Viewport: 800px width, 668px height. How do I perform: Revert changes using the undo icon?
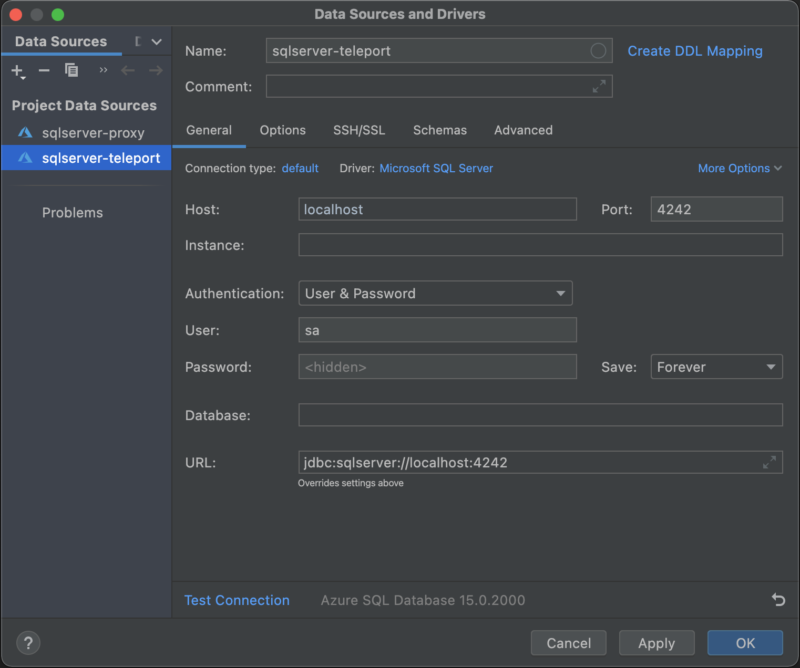click(x=777, y=600)
